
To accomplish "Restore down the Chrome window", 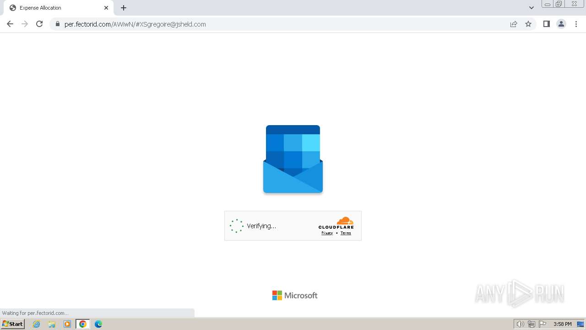I will (559, 4).
